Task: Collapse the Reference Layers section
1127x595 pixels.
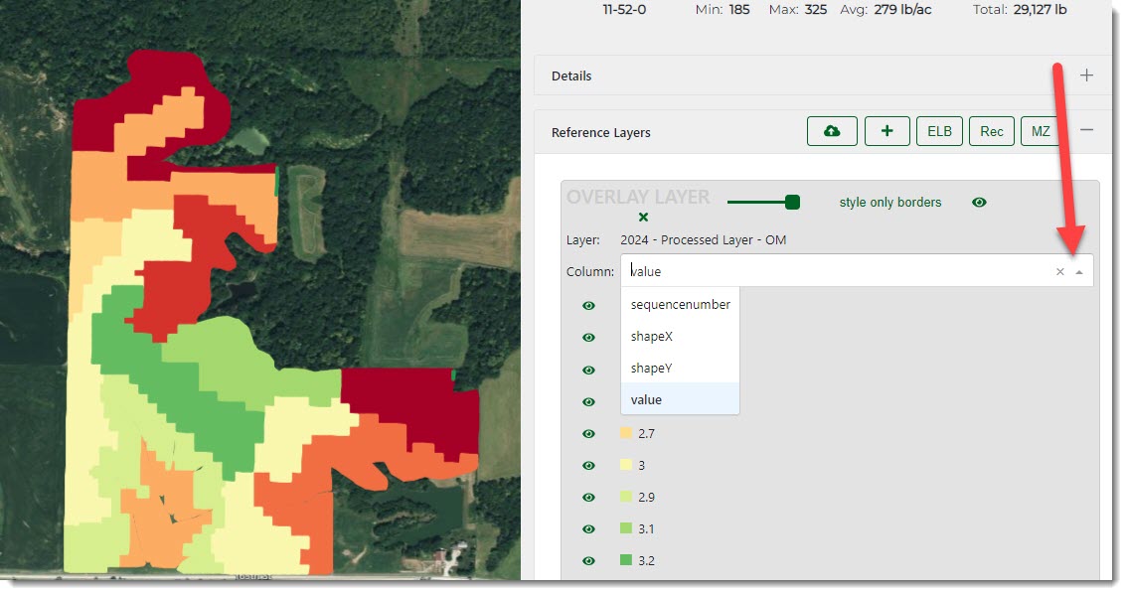Action: pos(1086,131)
